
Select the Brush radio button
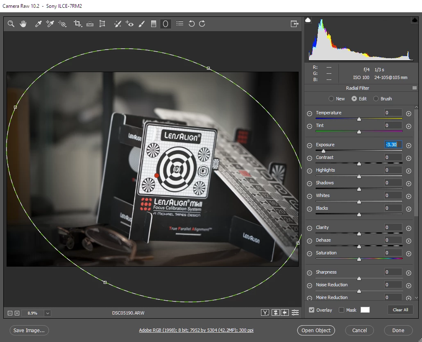376,99
